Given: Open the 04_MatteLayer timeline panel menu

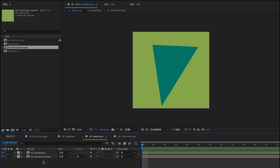Looking at the screenshot, I should point(106,137).
